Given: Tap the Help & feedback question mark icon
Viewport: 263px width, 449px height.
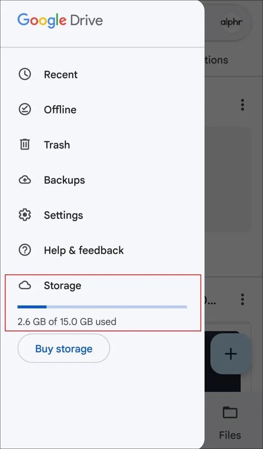Looking at the screenshot, I should (25, 250).
